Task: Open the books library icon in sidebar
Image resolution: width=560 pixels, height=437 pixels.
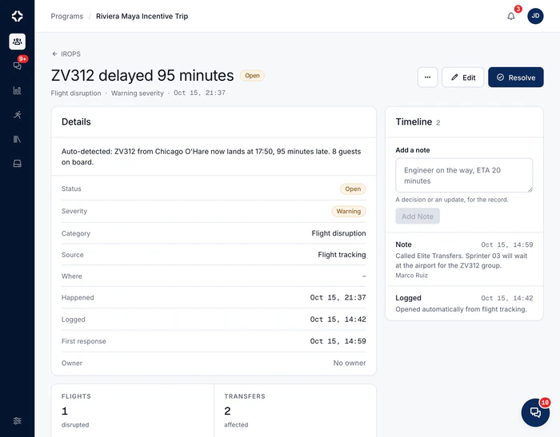Action: (x=17, y=139)
